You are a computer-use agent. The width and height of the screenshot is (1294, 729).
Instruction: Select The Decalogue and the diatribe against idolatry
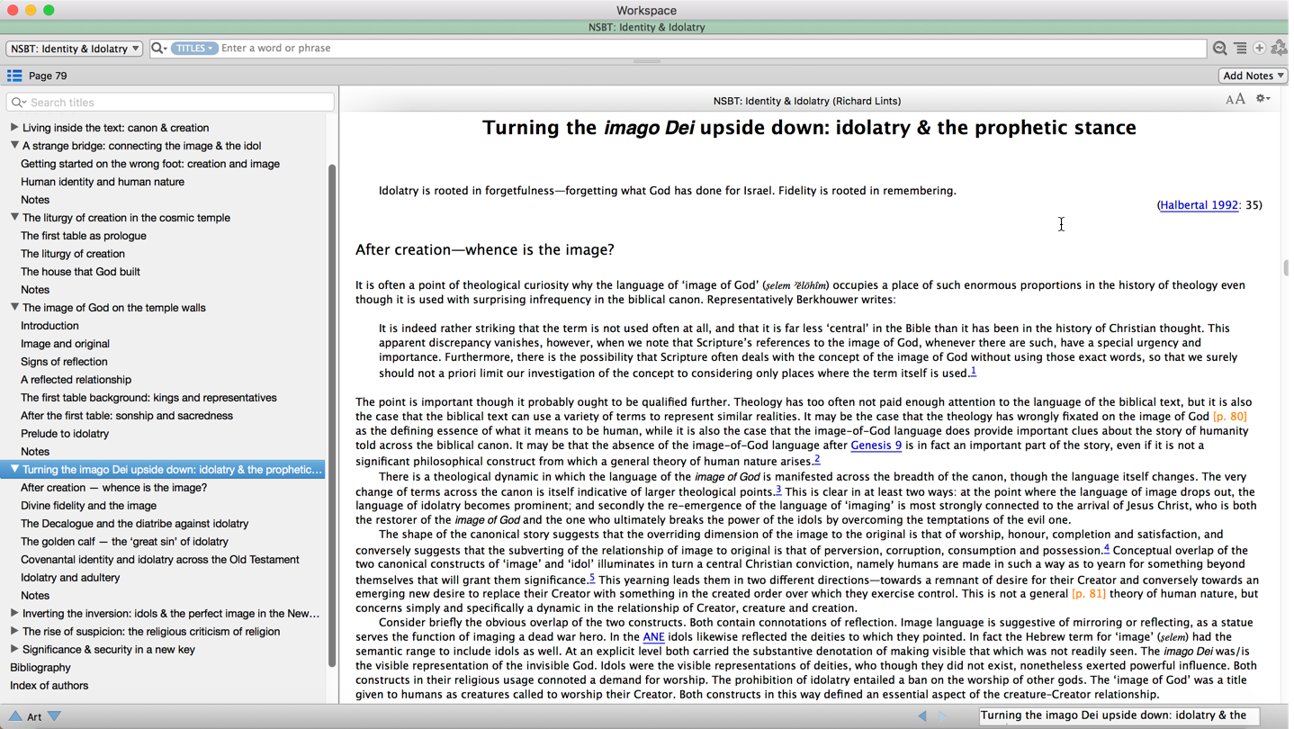[x=134, y=524]
